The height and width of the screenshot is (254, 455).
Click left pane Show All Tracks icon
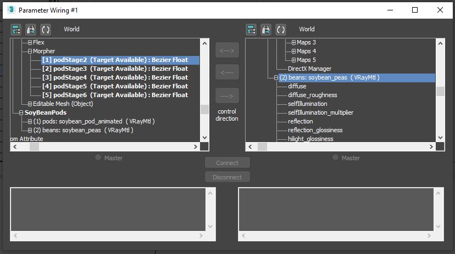pyautogui.click(x=16, y=29)
